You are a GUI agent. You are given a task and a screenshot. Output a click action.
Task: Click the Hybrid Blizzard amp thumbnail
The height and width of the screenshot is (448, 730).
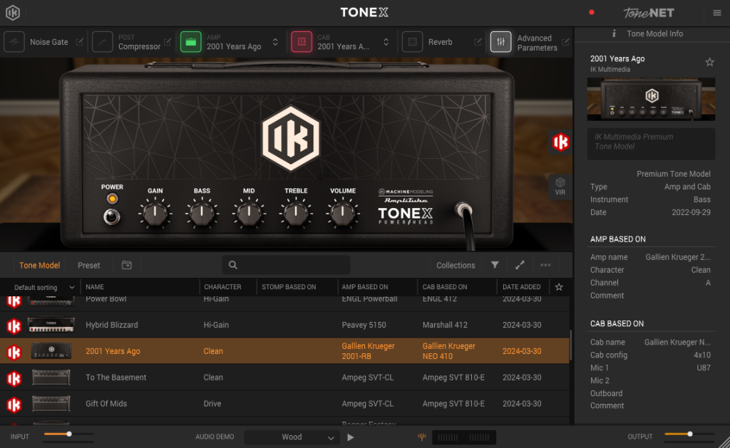[x=51, y=325]
